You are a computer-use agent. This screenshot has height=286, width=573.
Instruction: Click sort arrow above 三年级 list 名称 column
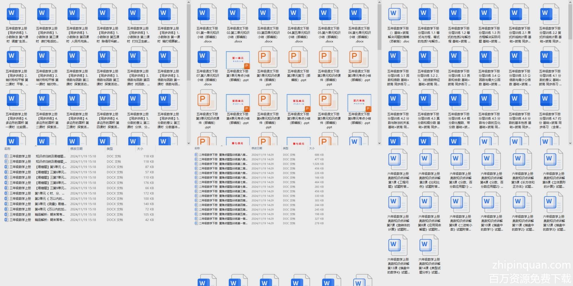point(36,146)
